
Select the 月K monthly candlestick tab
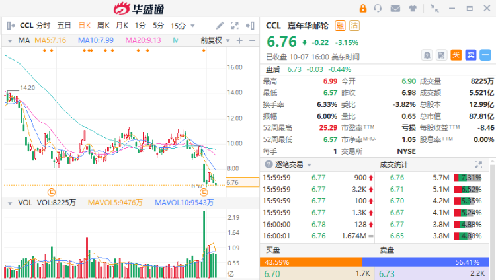(122, 26)
